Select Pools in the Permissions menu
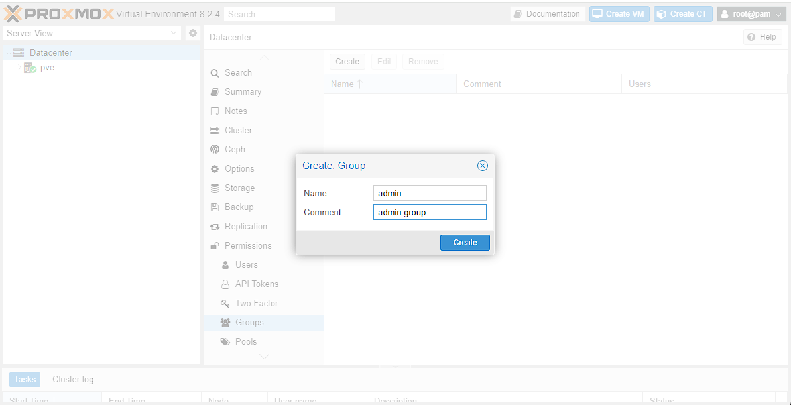The image size is (791, 405). 245,342
